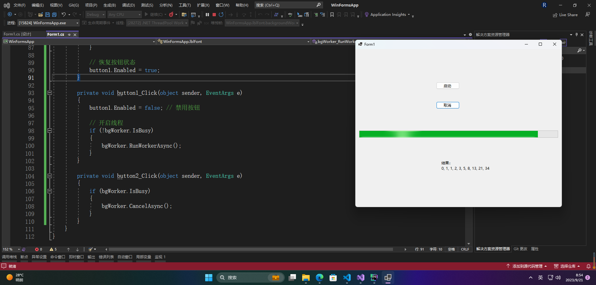Screen dimensions: 596x285
Task: Click the warnings triangle showing 5
Action: 53,249
